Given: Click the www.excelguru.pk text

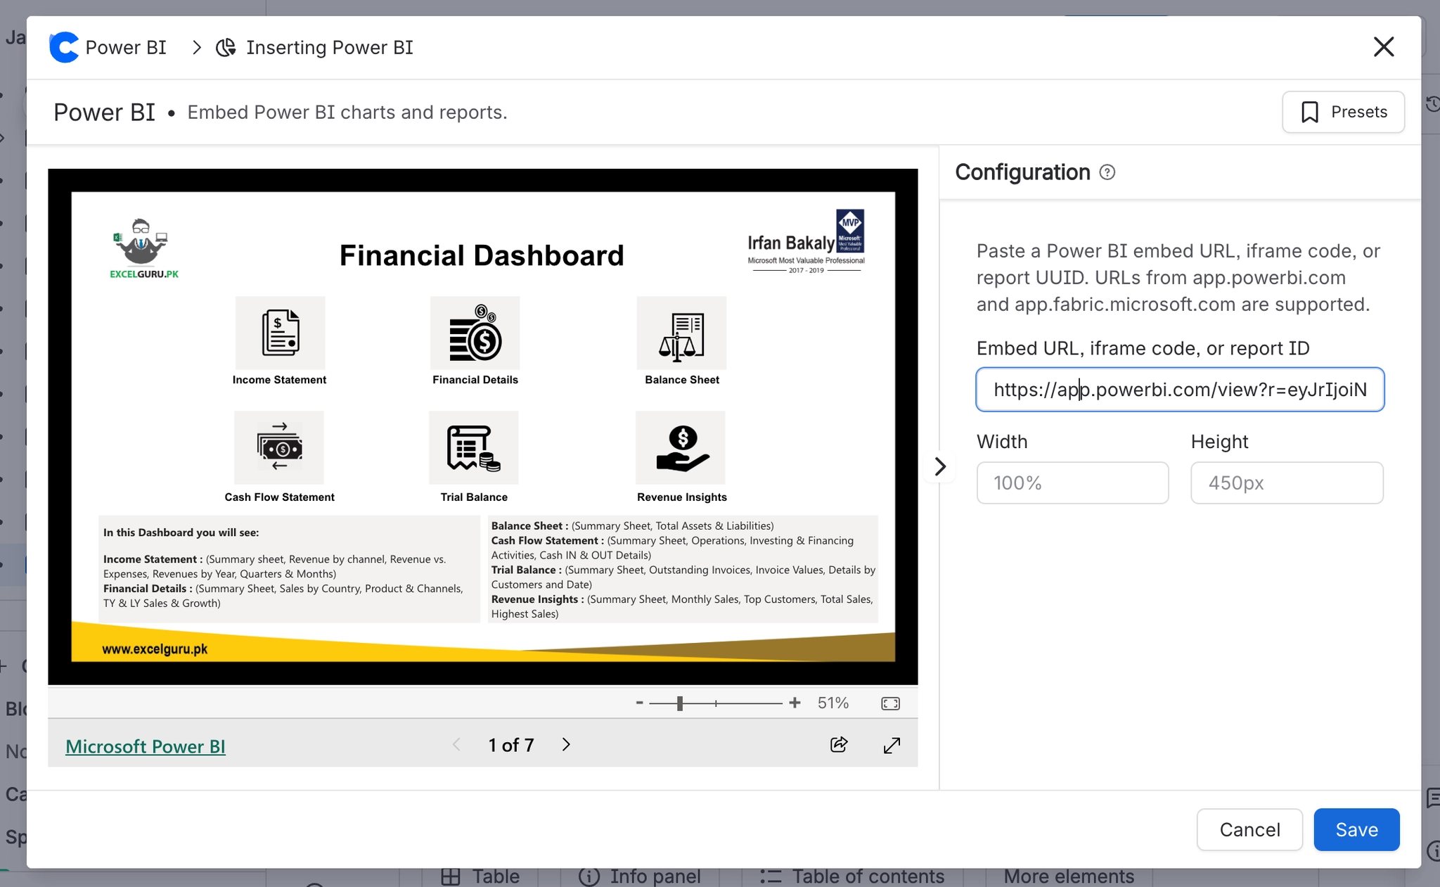Looking at the screenshot, I should (155, 649).
